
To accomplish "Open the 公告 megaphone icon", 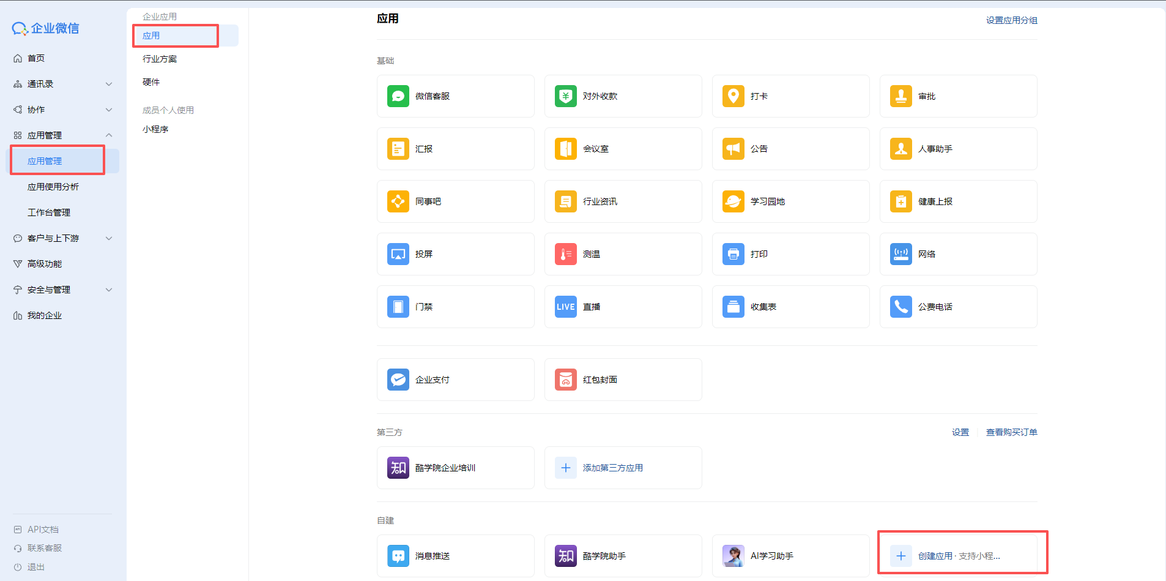I will (733, 149).
